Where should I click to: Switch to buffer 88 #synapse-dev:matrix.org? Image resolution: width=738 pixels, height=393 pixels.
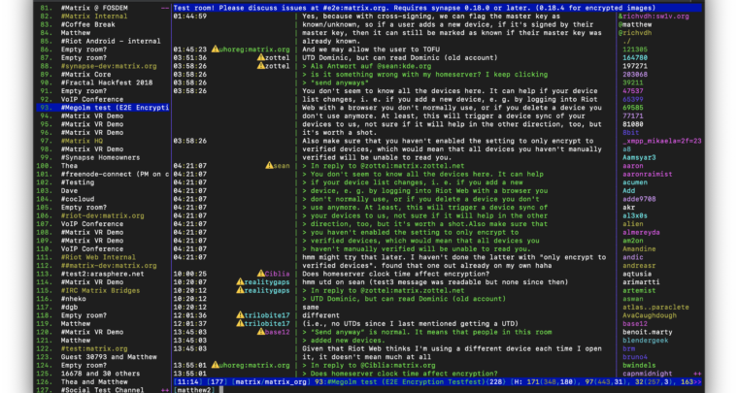pyautogui.click(x=109, y=64)
